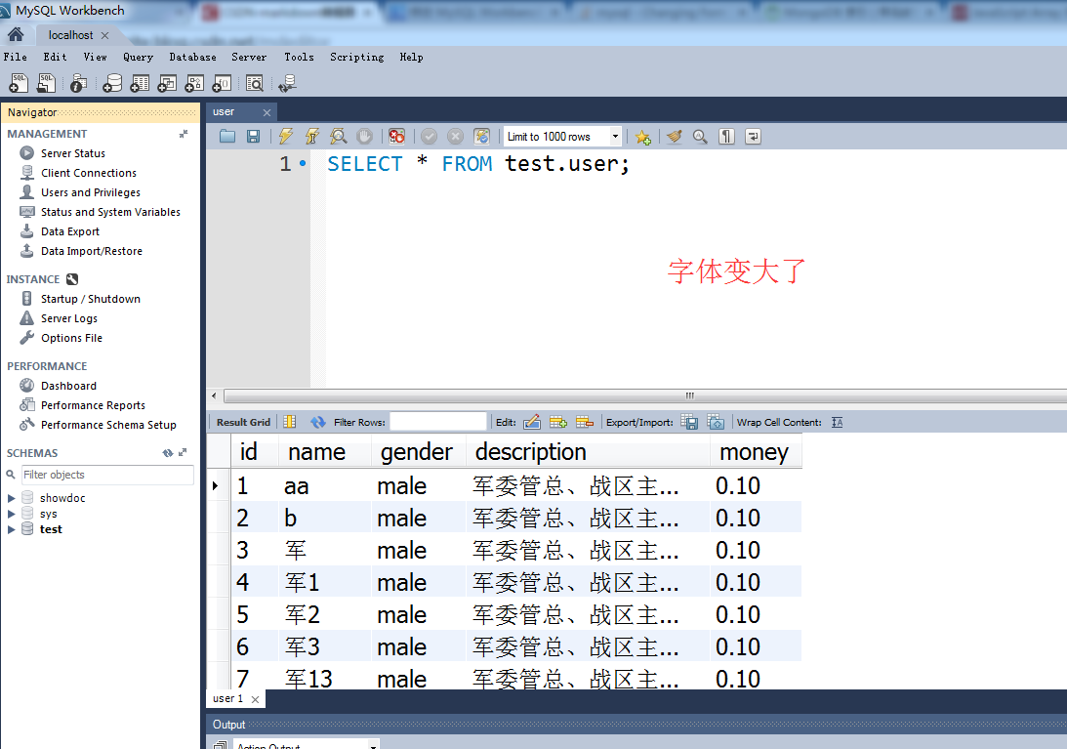The image size is (1067, 749).
Task: Open Users and Privileges
Action: pyautogui.click(x=91, y=192)
